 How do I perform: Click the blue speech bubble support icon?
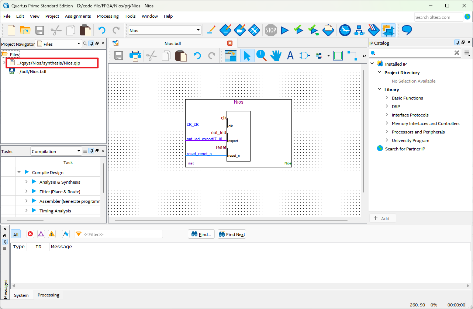(x=407, y=30)
